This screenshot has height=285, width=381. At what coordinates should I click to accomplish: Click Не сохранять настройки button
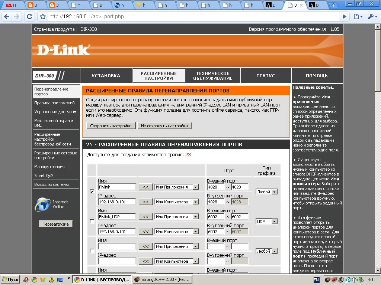pyautogui.click(x=164, y=126)
